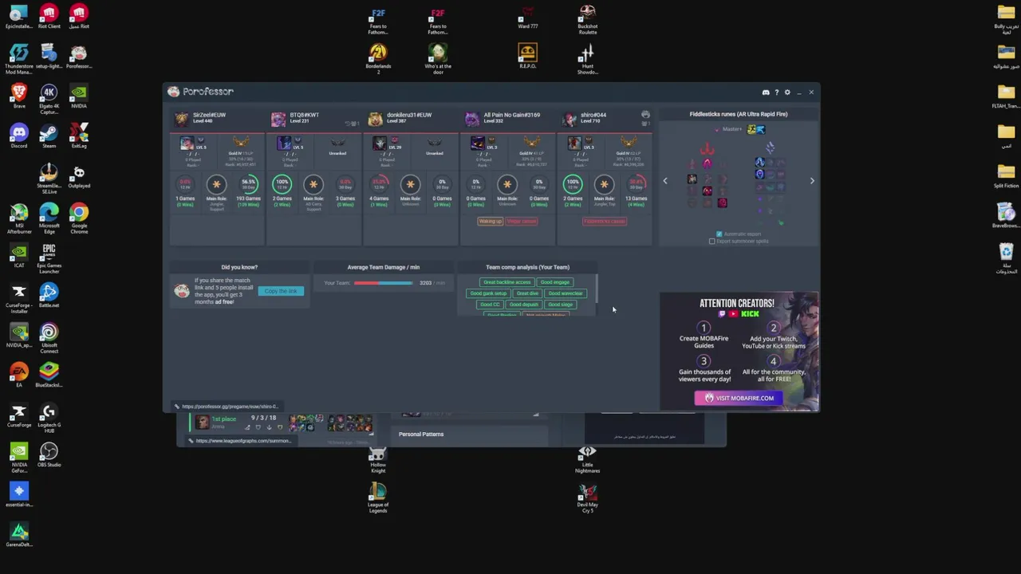
Task: Click the Good gank setup tag
Action: [488, 293]
